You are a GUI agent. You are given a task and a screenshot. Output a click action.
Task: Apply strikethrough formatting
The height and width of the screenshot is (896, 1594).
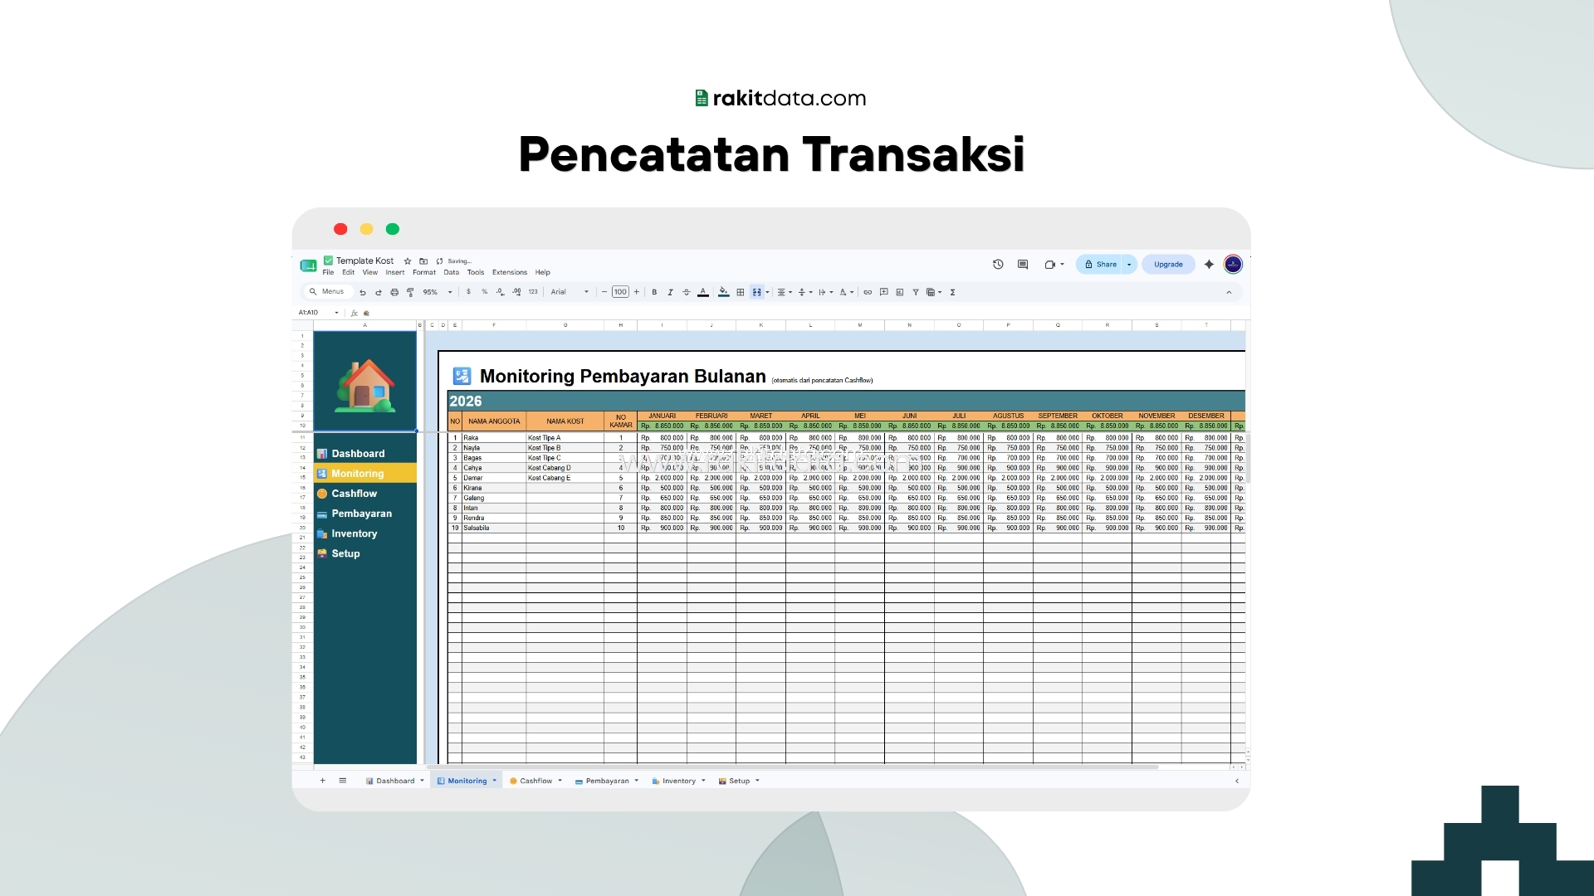pyautogui.click(x=687, y=292)
